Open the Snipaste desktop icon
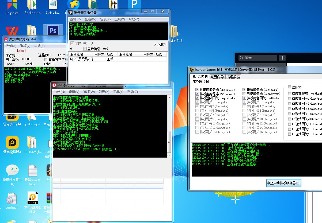Screen dimensions: 322x223 pos(12,6)
